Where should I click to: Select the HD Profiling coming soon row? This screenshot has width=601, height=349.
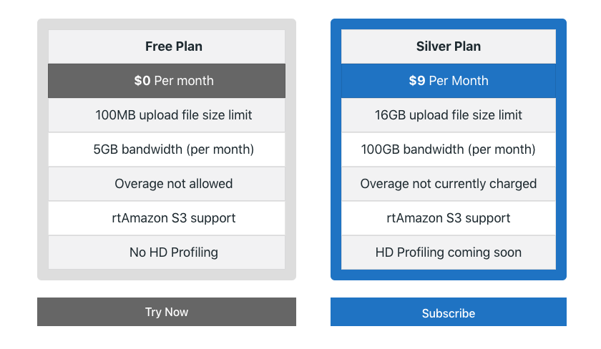[448, 252]
